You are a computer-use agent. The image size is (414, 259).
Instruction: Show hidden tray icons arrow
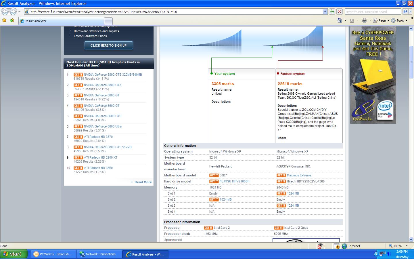376,254
